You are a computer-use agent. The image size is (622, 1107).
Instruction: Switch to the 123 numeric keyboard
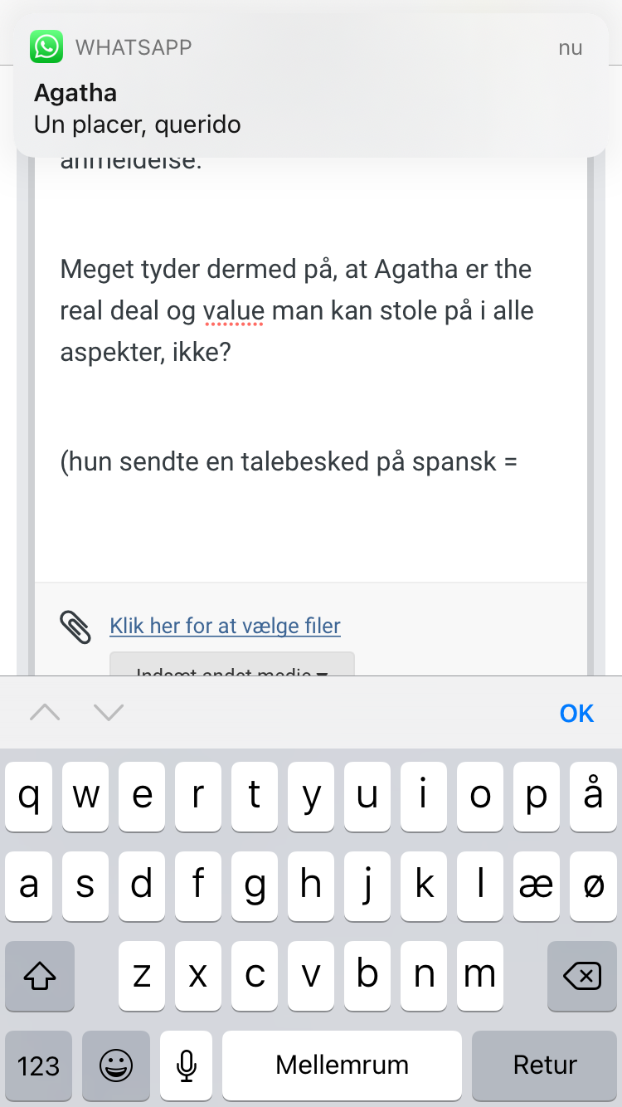[x=38, y=1066]
